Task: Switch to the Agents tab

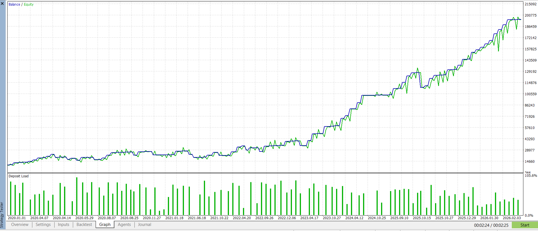Action: coord(124,225)
